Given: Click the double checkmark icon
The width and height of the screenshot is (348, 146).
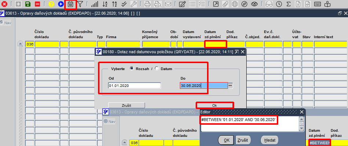Looking at the screenshot, I should pyautogui.click(x=124, y=4).
